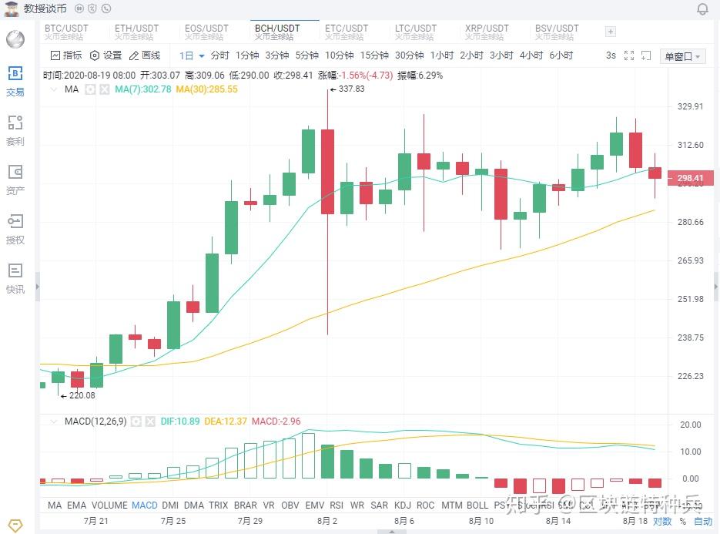Select KDJ indicator in bottom bar
Screen dimensions: 720x534
click(403, 505)
